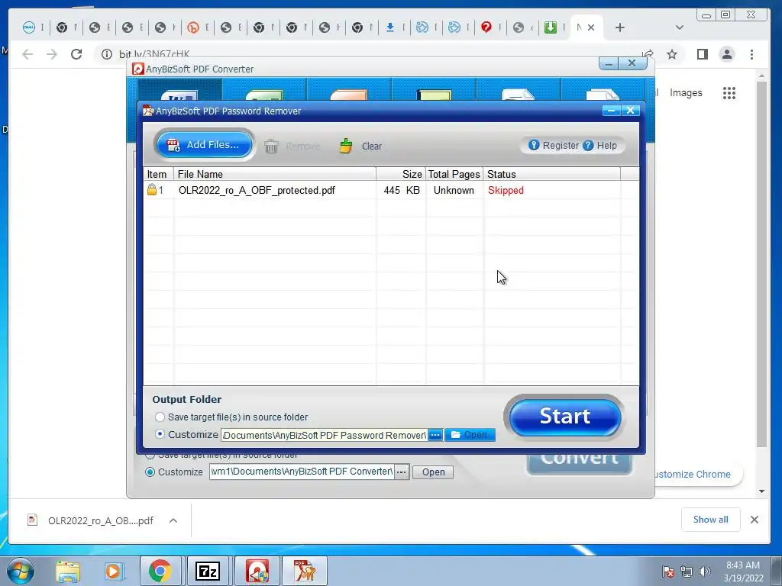The image size is (782, 586).
Task: Click the Size column header
Action: coord(401,174)
